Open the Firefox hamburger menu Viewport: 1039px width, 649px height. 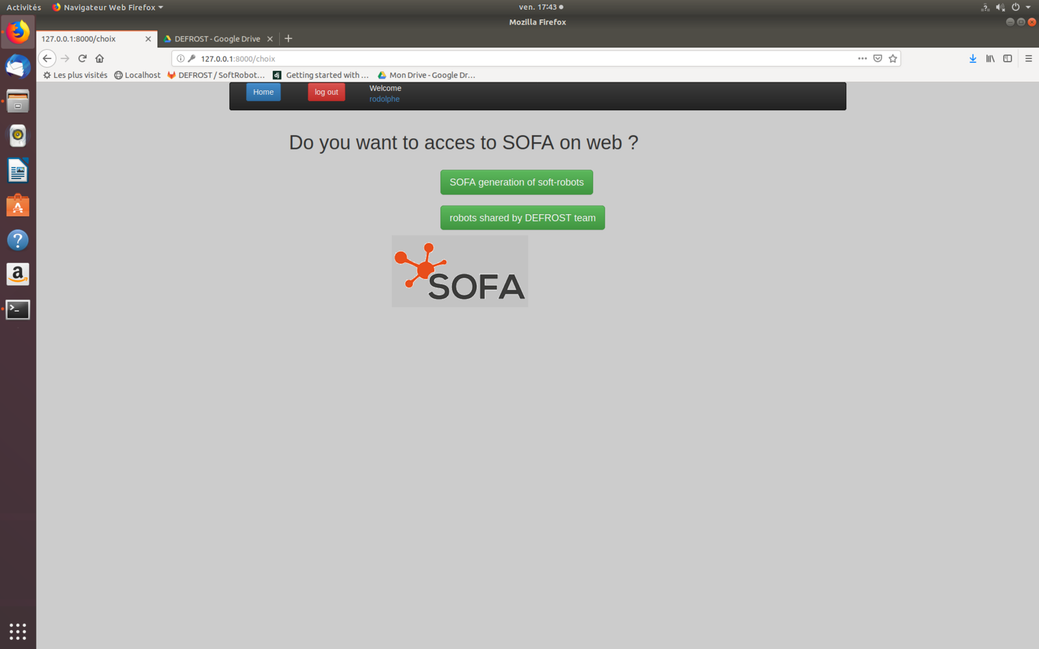coord(1029,58)
